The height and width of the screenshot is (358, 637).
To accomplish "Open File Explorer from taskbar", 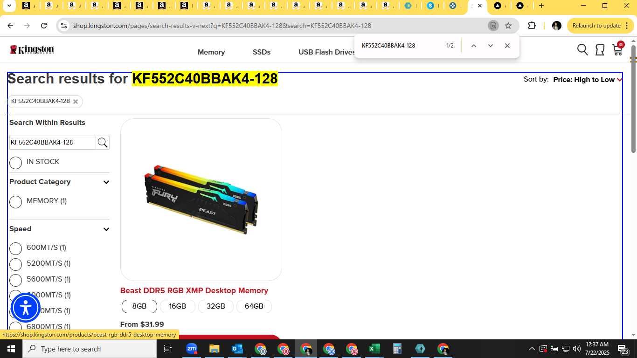I will (x=214, y=349).
